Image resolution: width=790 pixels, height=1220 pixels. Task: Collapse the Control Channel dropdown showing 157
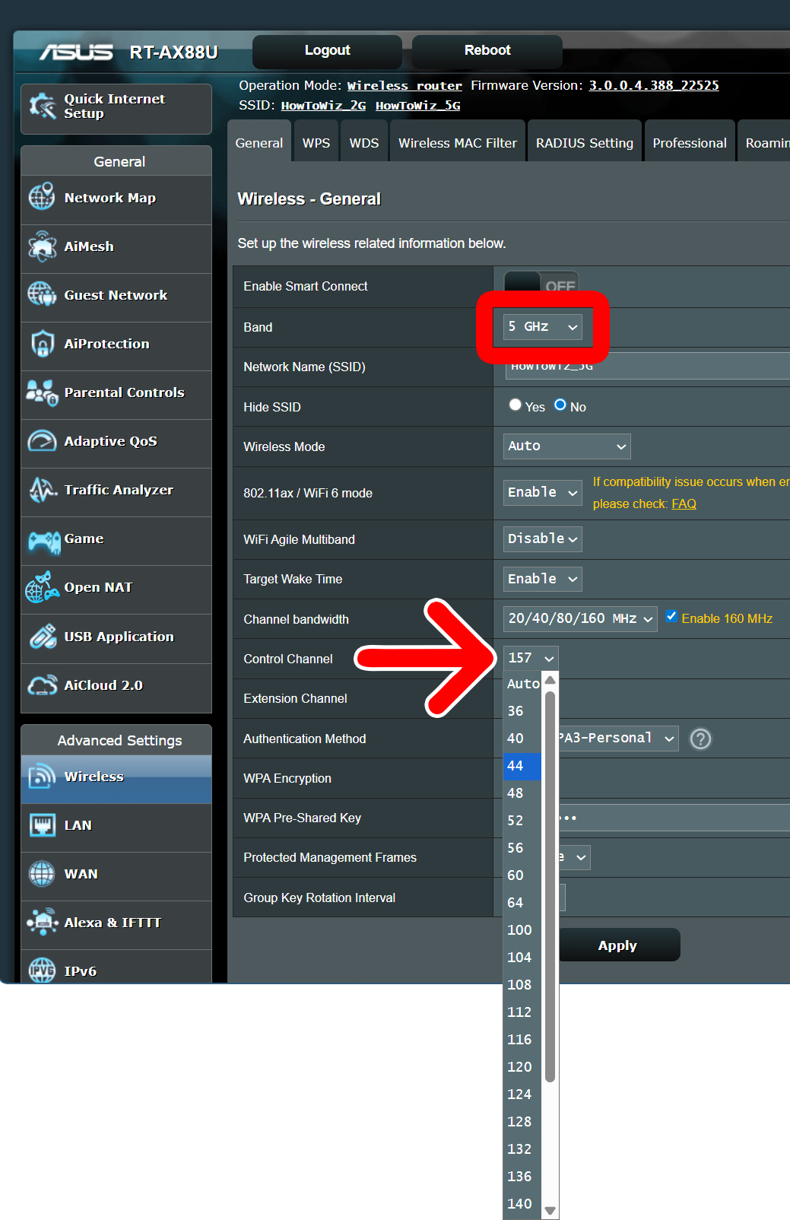pos(531,658)
